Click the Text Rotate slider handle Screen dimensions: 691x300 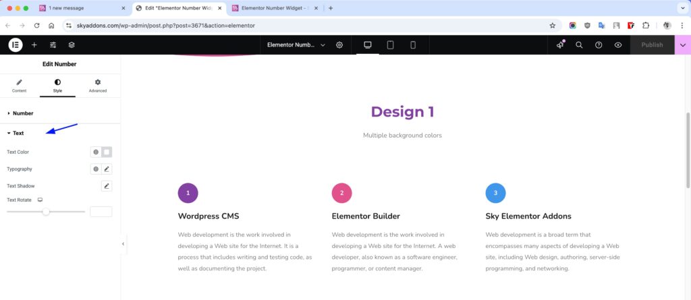coord(46,212)
